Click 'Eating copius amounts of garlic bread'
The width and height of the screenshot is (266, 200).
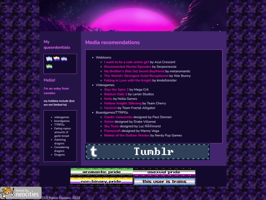click(63, 132)
